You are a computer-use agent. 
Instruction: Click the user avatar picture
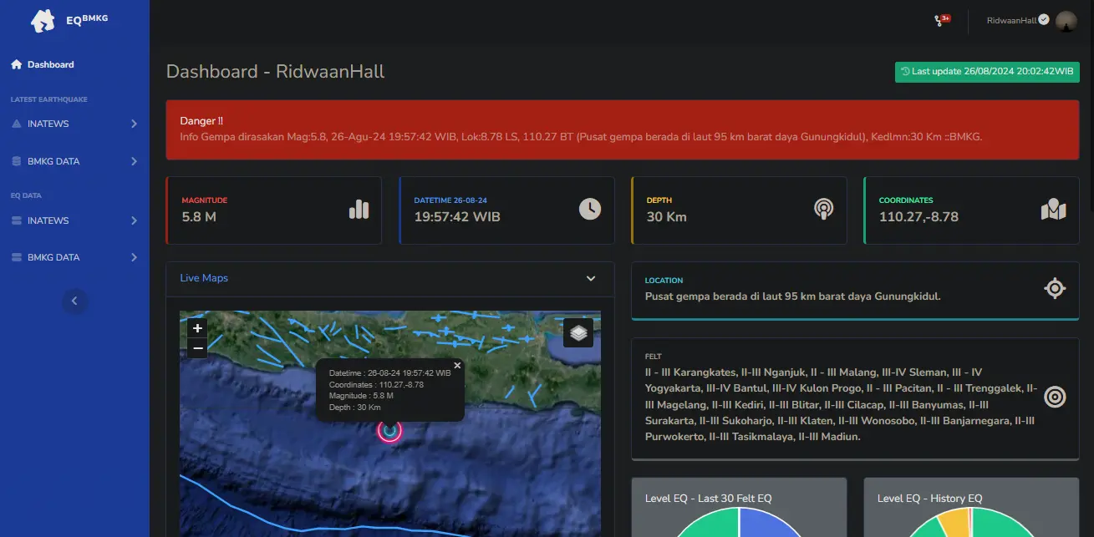coord(1066,21)
